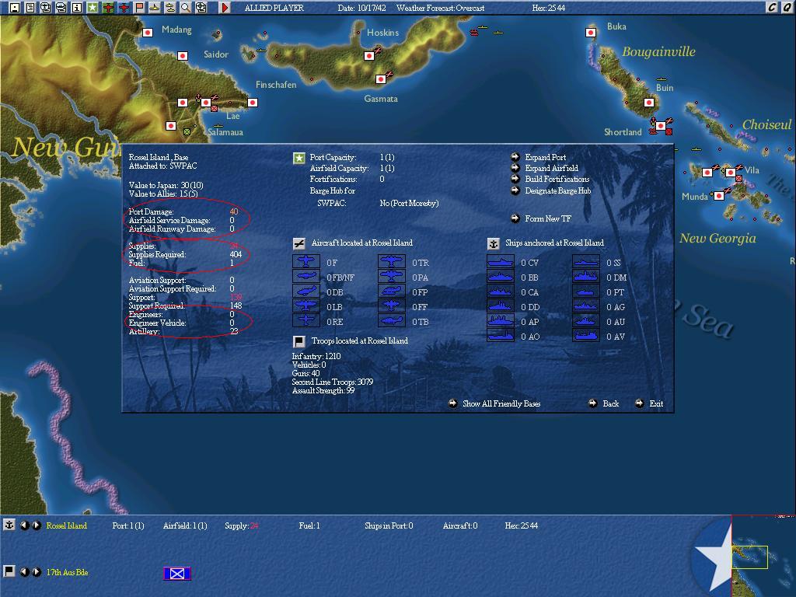Select the 0 FF aircraft icon
This screenshot has width=796, height=597.
pos(392,306)
